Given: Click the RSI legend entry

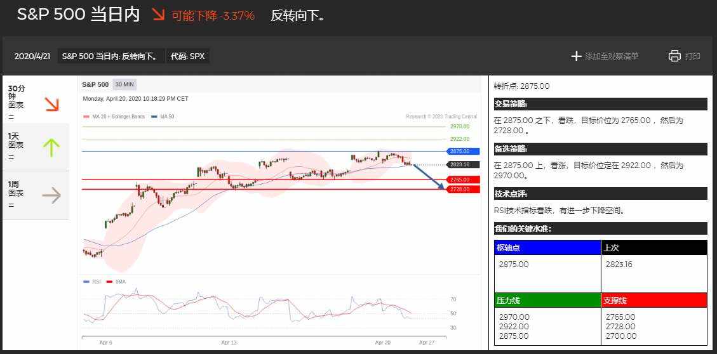Looking at the screenshot, I should [x=92, y=282].
